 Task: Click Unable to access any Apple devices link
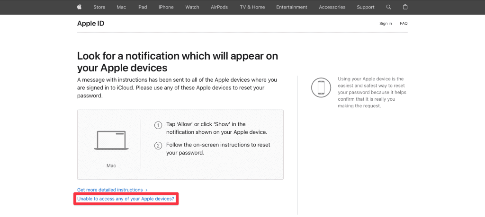point(126,199)
